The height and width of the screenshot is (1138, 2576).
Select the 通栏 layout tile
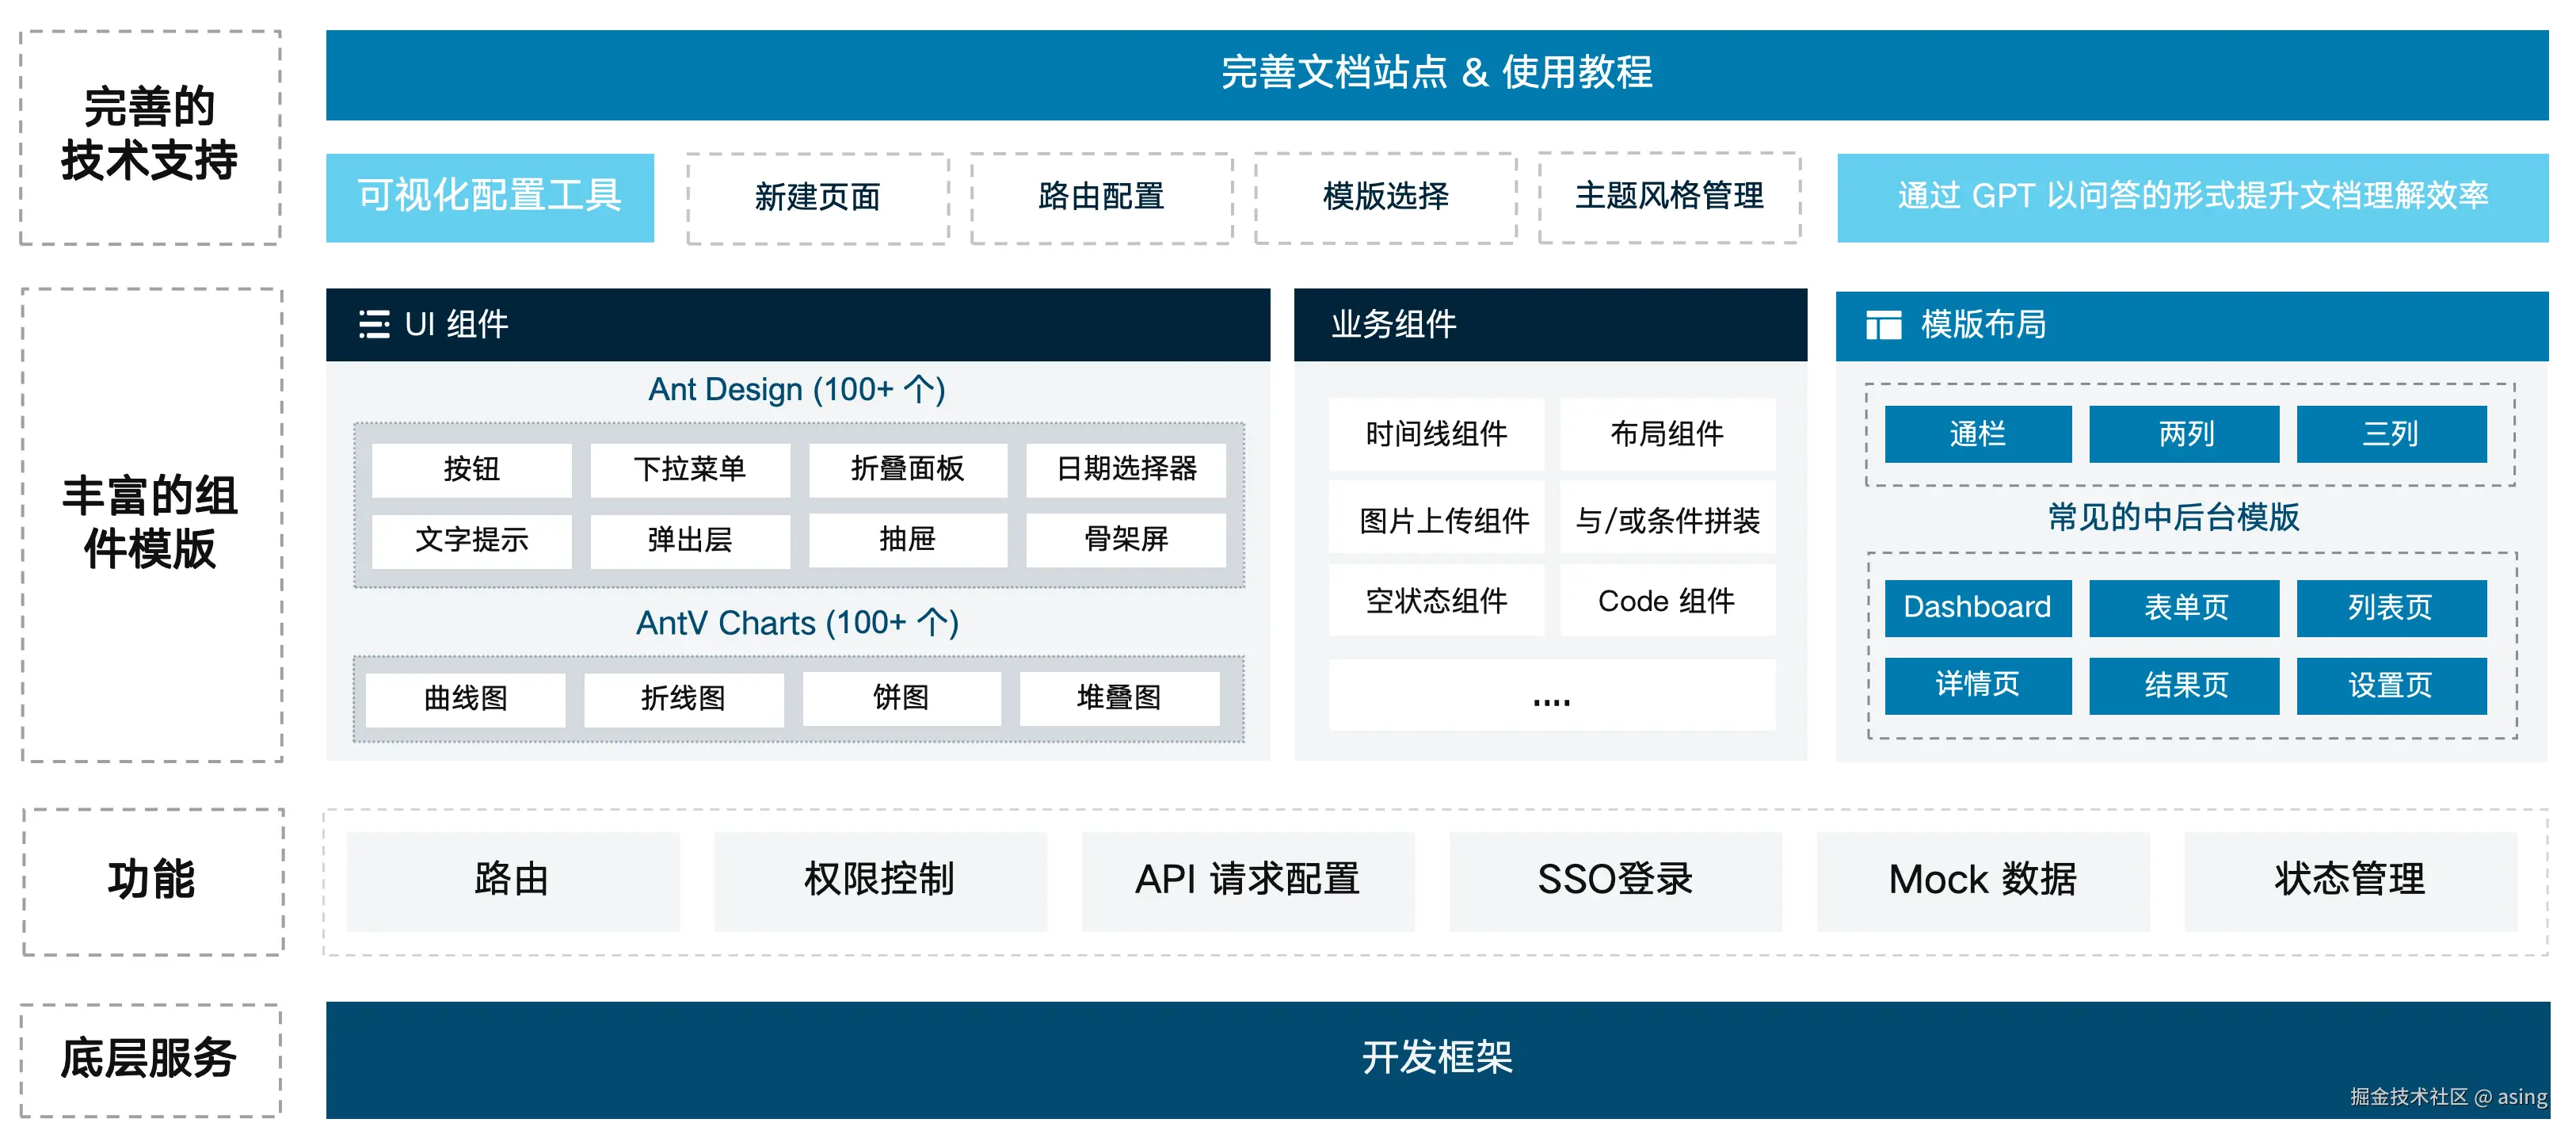tap(1977, 433)
